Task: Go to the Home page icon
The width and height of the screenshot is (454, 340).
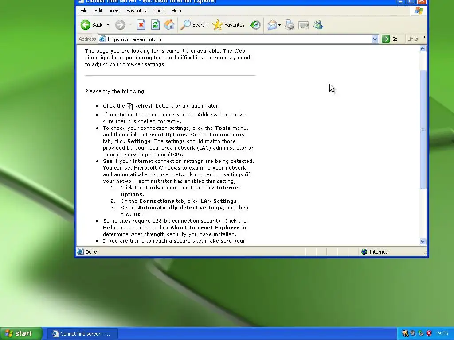Action: click(169, 25)
